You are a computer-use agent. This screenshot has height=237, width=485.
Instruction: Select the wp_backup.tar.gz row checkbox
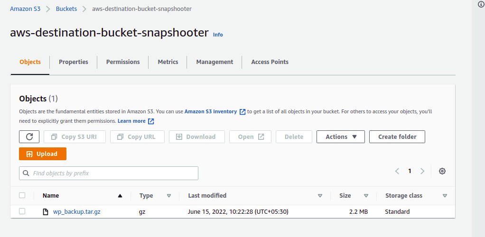pos(22,211)
